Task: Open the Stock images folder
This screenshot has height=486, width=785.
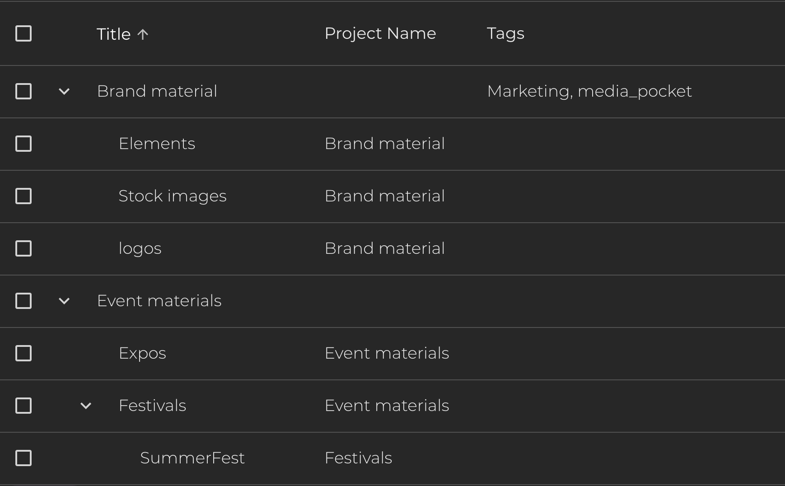Action: click(x=172, y=196)
